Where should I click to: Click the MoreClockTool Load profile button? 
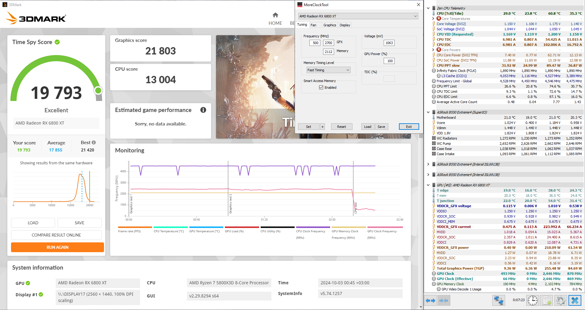click(368, 127)
